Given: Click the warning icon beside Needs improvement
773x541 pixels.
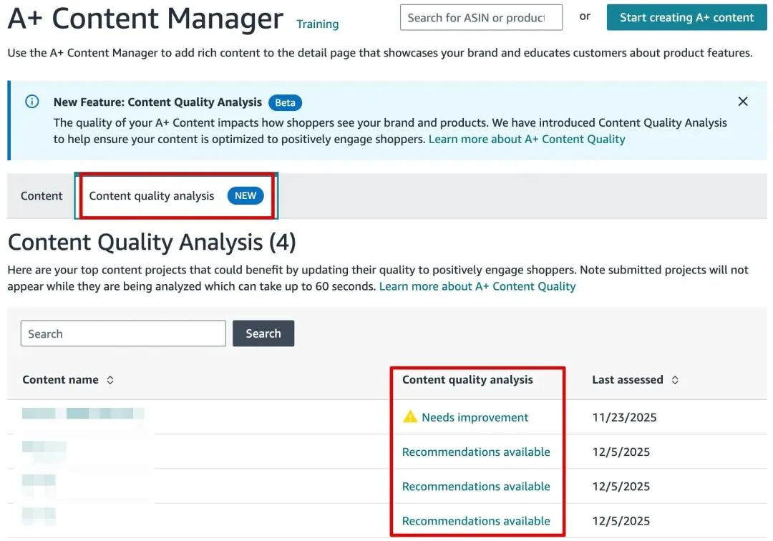Looking at the screenshot, I should coord(409,416).
